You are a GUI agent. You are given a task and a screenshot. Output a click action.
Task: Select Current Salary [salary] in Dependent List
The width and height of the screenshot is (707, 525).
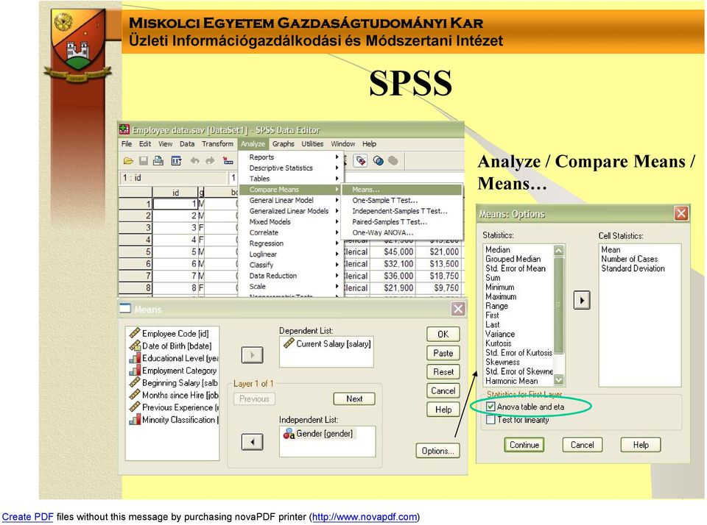[x=327, y=344]
